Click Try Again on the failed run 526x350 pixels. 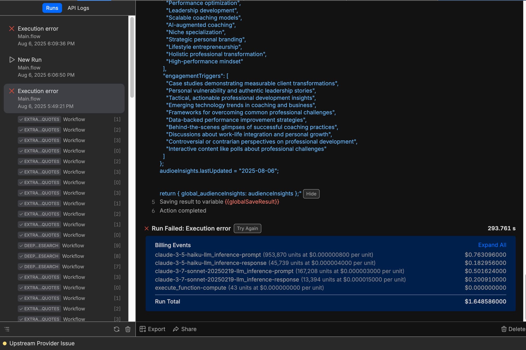click(247, 228)
